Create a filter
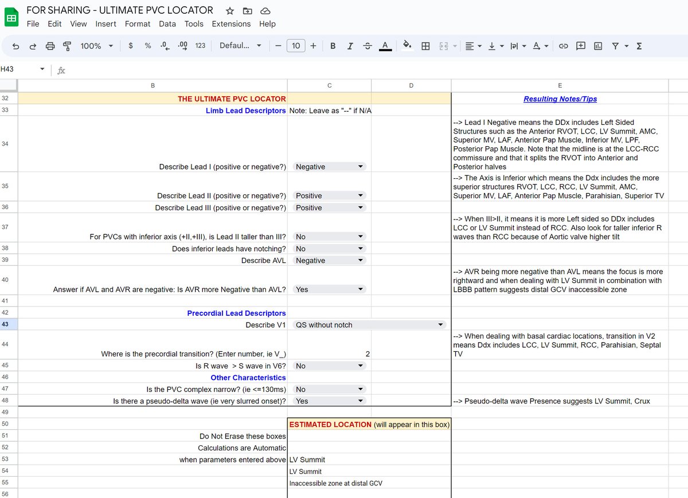Image resolution: width=688 pixels, height=498 pixels. click(x=614, y=46)
